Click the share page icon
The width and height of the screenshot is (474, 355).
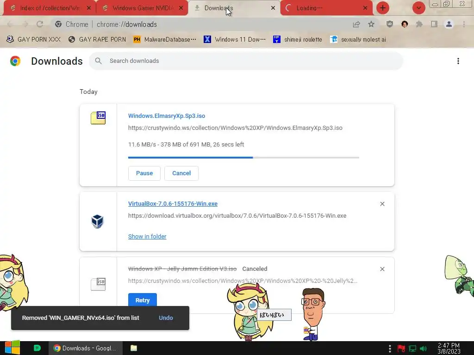pos(356,24)
